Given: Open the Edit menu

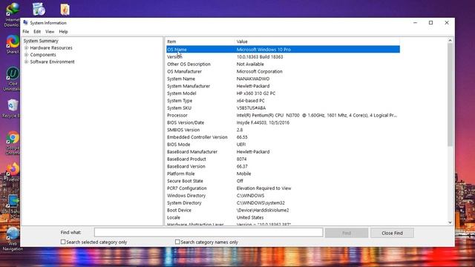Looking at the screenshot, I should coord(37,31).
